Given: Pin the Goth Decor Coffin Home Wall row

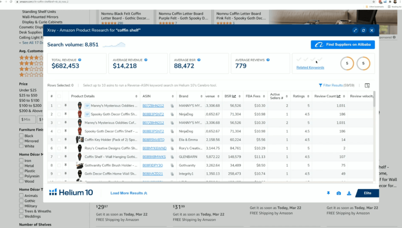Looking at the screenshot, I should tap(66, 174).
